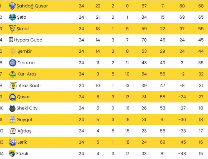Click the Araz Saatlı shield logo
Screen dimensions: 208x159
pyautogui.click(x=13, y=85)
